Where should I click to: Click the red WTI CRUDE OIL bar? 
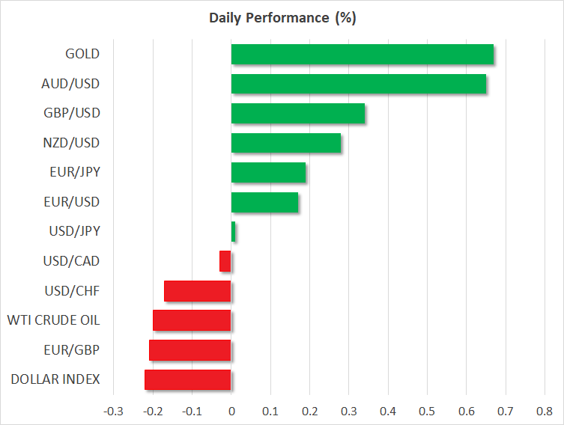coord(192,320)
